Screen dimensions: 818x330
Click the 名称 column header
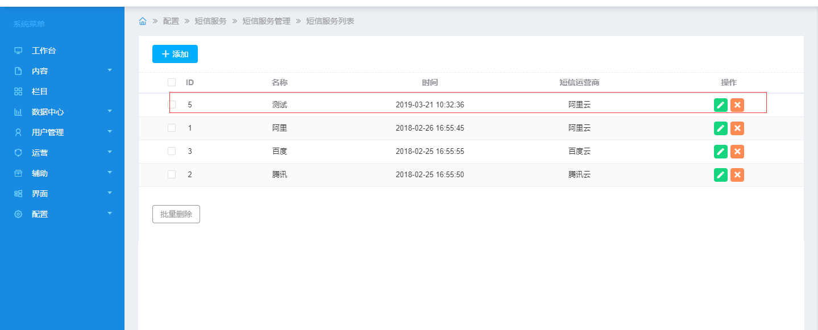[280, 82]
